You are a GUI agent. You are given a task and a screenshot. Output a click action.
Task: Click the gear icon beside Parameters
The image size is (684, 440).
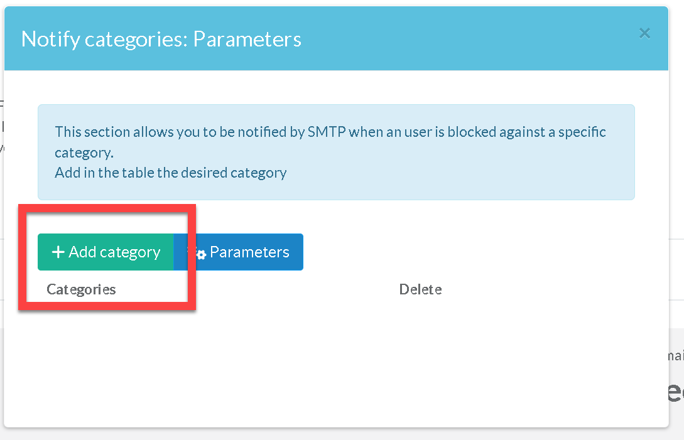click(200, 254)
